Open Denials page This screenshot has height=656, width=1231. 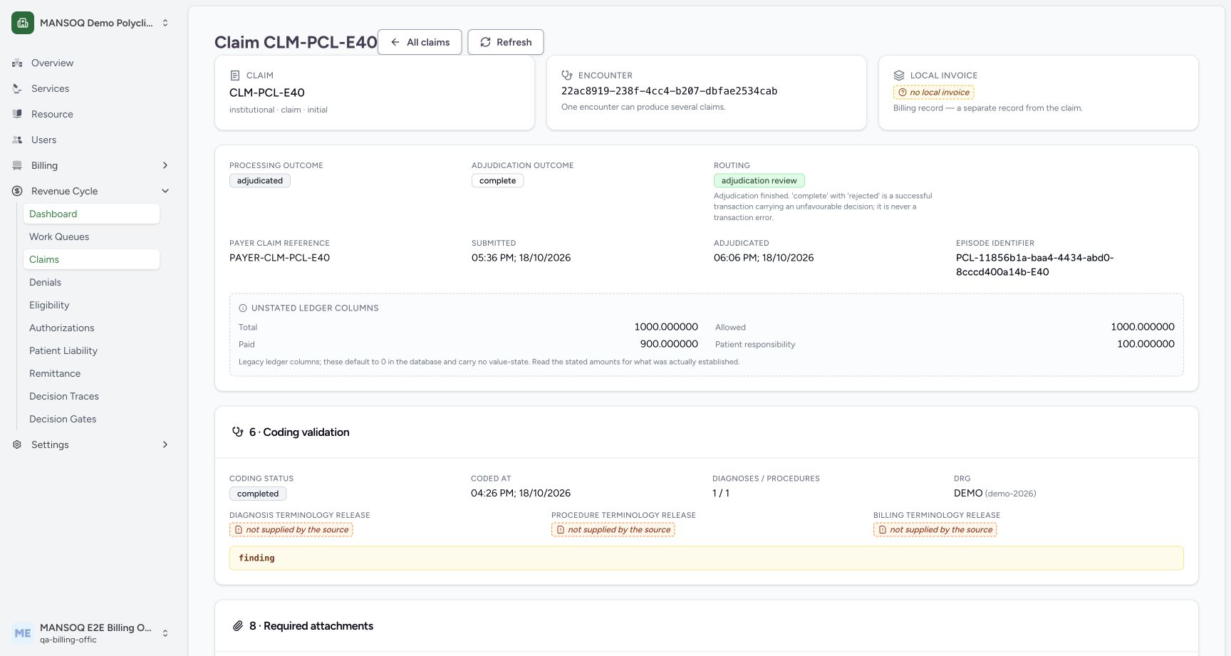click(91, 282)
